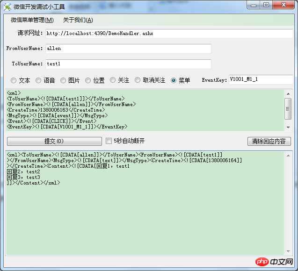Image resolution: width=298 pixels, height=271 pixels.
Task: Click the app icon in the title bar
Action: (7, 7)
